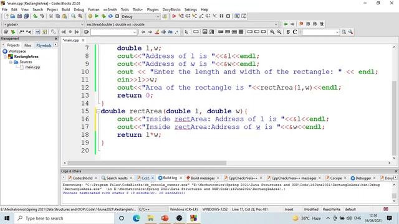Build project with yellow gear icon
399x224 pixels.
[x=90, y=16]
